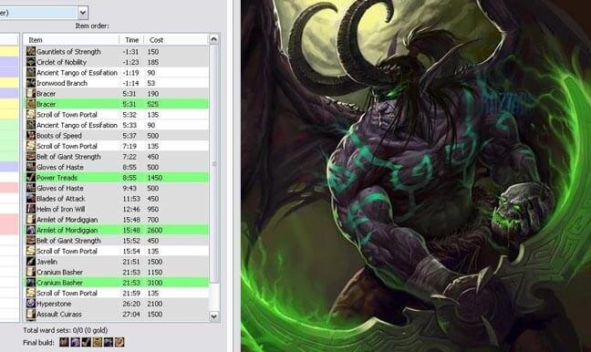The height and width of the screenshot is (352, 591).
Task: Click the Gauntlets of Strength item icon
Action: pyautogui.click(x=31, y=52)
